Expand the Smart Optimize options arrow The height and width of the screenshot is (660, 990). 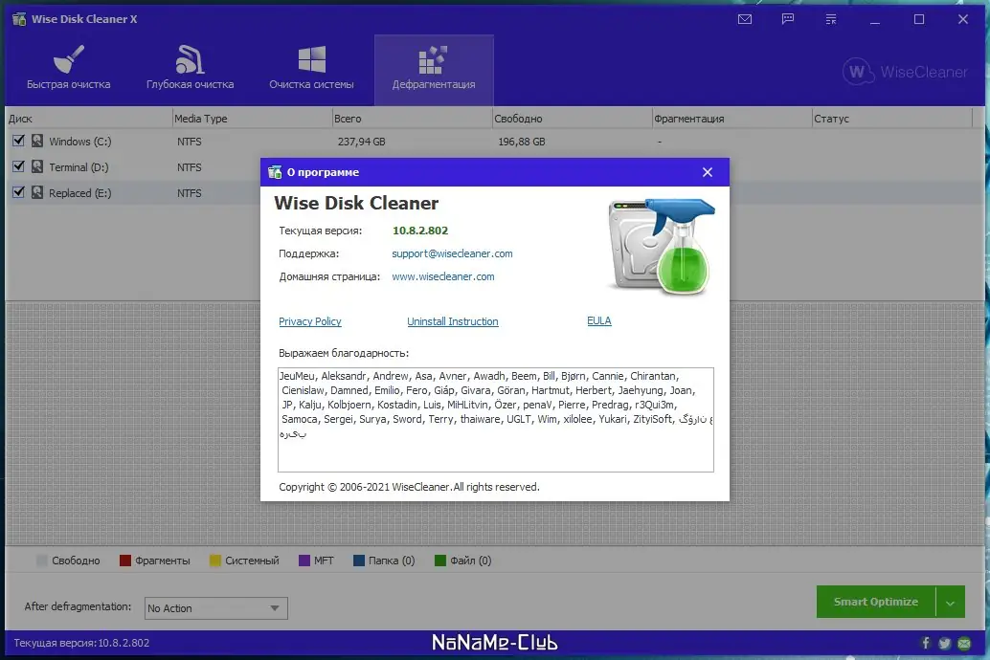(951, 602)
